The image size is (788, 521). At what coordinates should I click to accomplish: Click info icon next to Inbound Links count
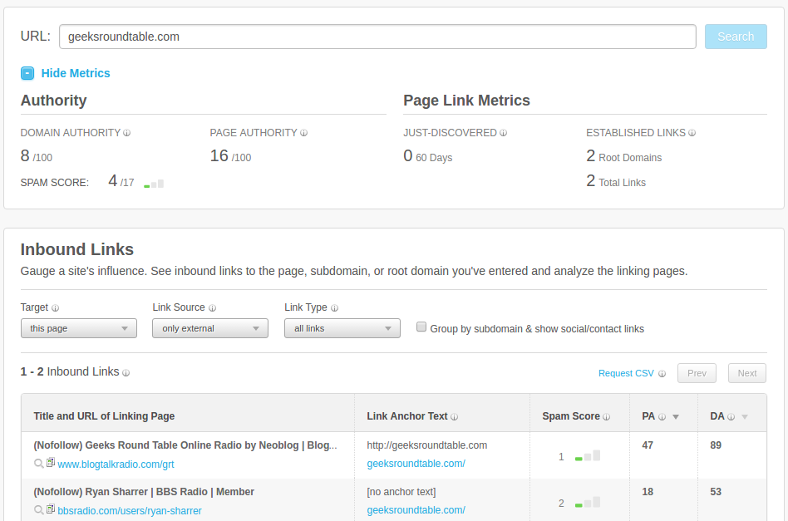click(x=126, y=373)
